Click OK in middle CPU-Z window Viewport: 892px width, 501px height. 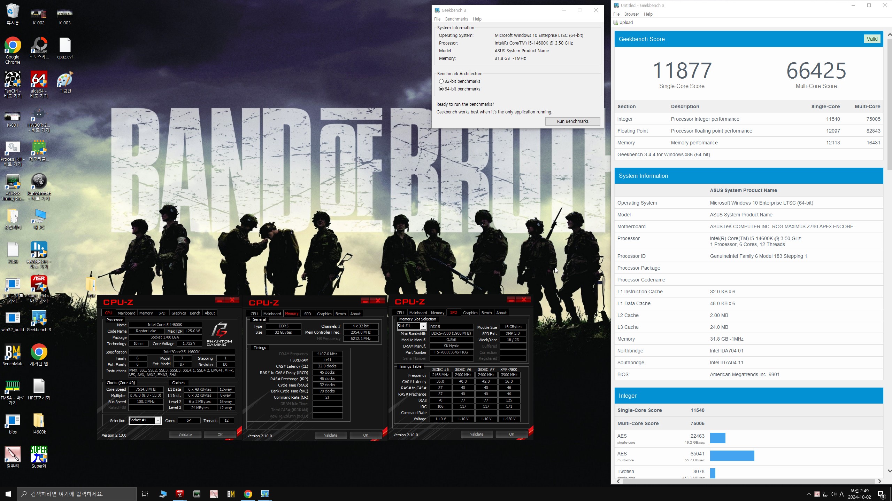tap(366, 435)
